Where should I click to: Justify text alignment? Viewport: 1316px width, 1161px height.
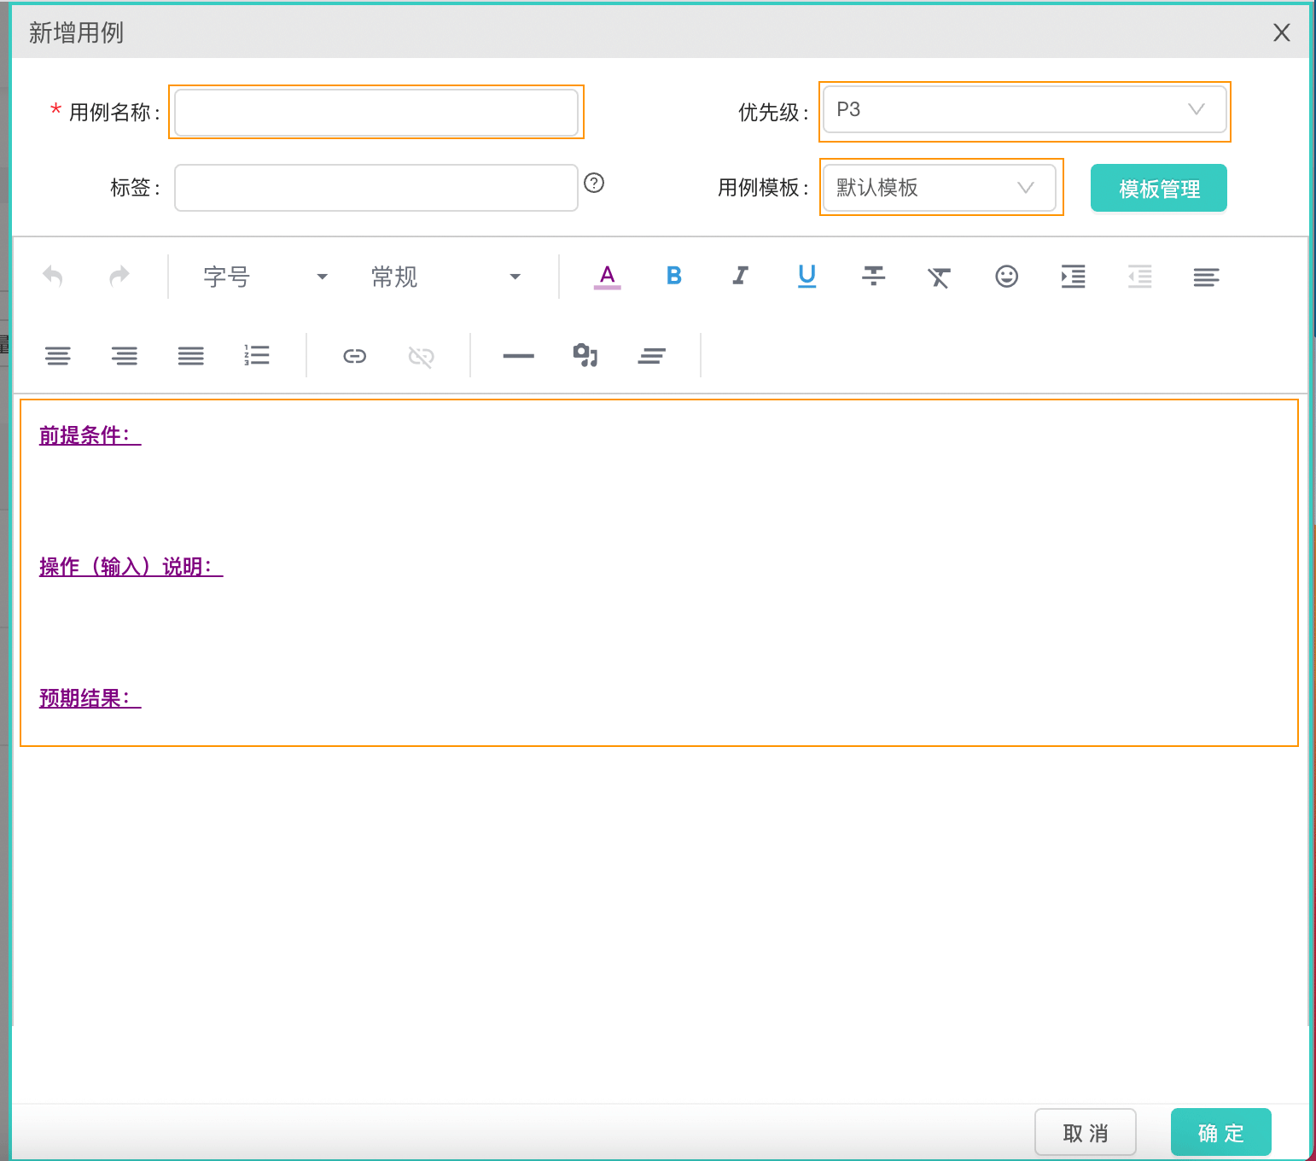191,355
